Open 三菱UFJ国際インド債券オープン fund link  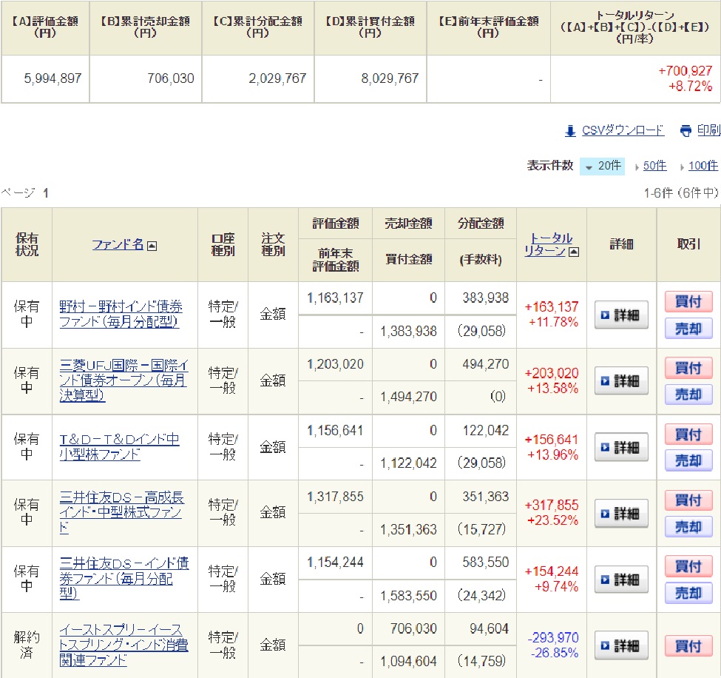(123, 380)
